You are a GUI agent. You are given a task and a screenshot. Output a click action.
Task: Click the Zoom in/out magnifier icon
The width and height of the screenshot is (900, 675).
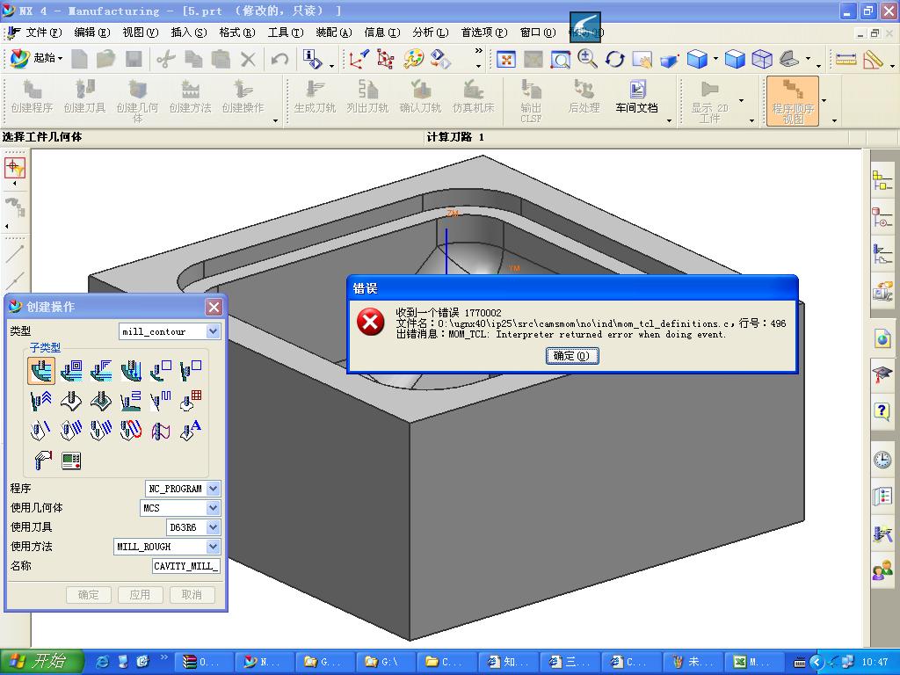point(587,59)
